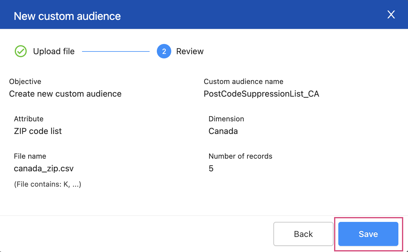Click the 'File name' label

pos(30,156)
